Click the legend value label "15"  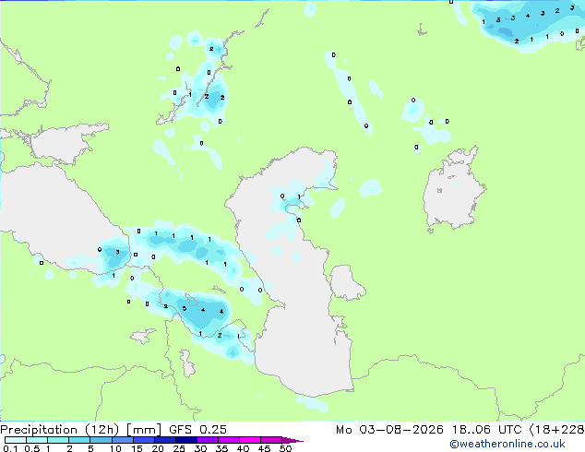(x=137, y=448)
